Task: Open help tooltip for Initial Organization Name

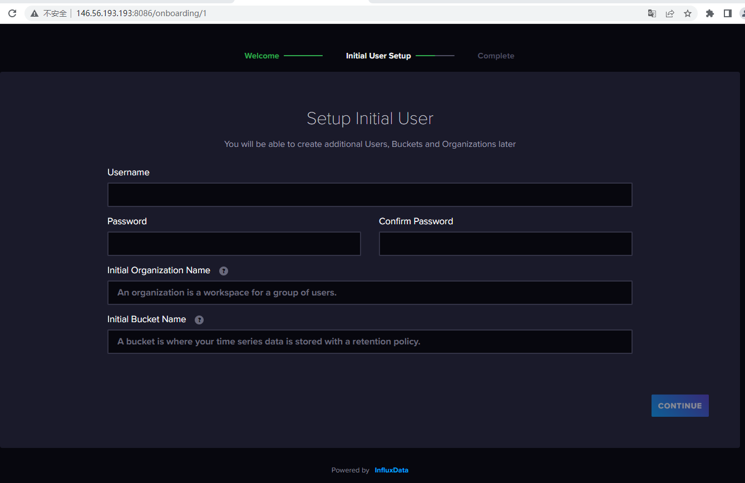Action: (224, 271)
